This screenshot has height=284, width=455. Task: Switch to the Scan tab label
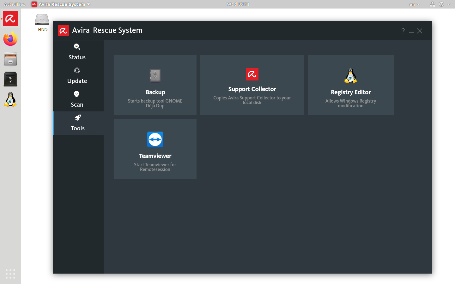(x=77, y=105)
